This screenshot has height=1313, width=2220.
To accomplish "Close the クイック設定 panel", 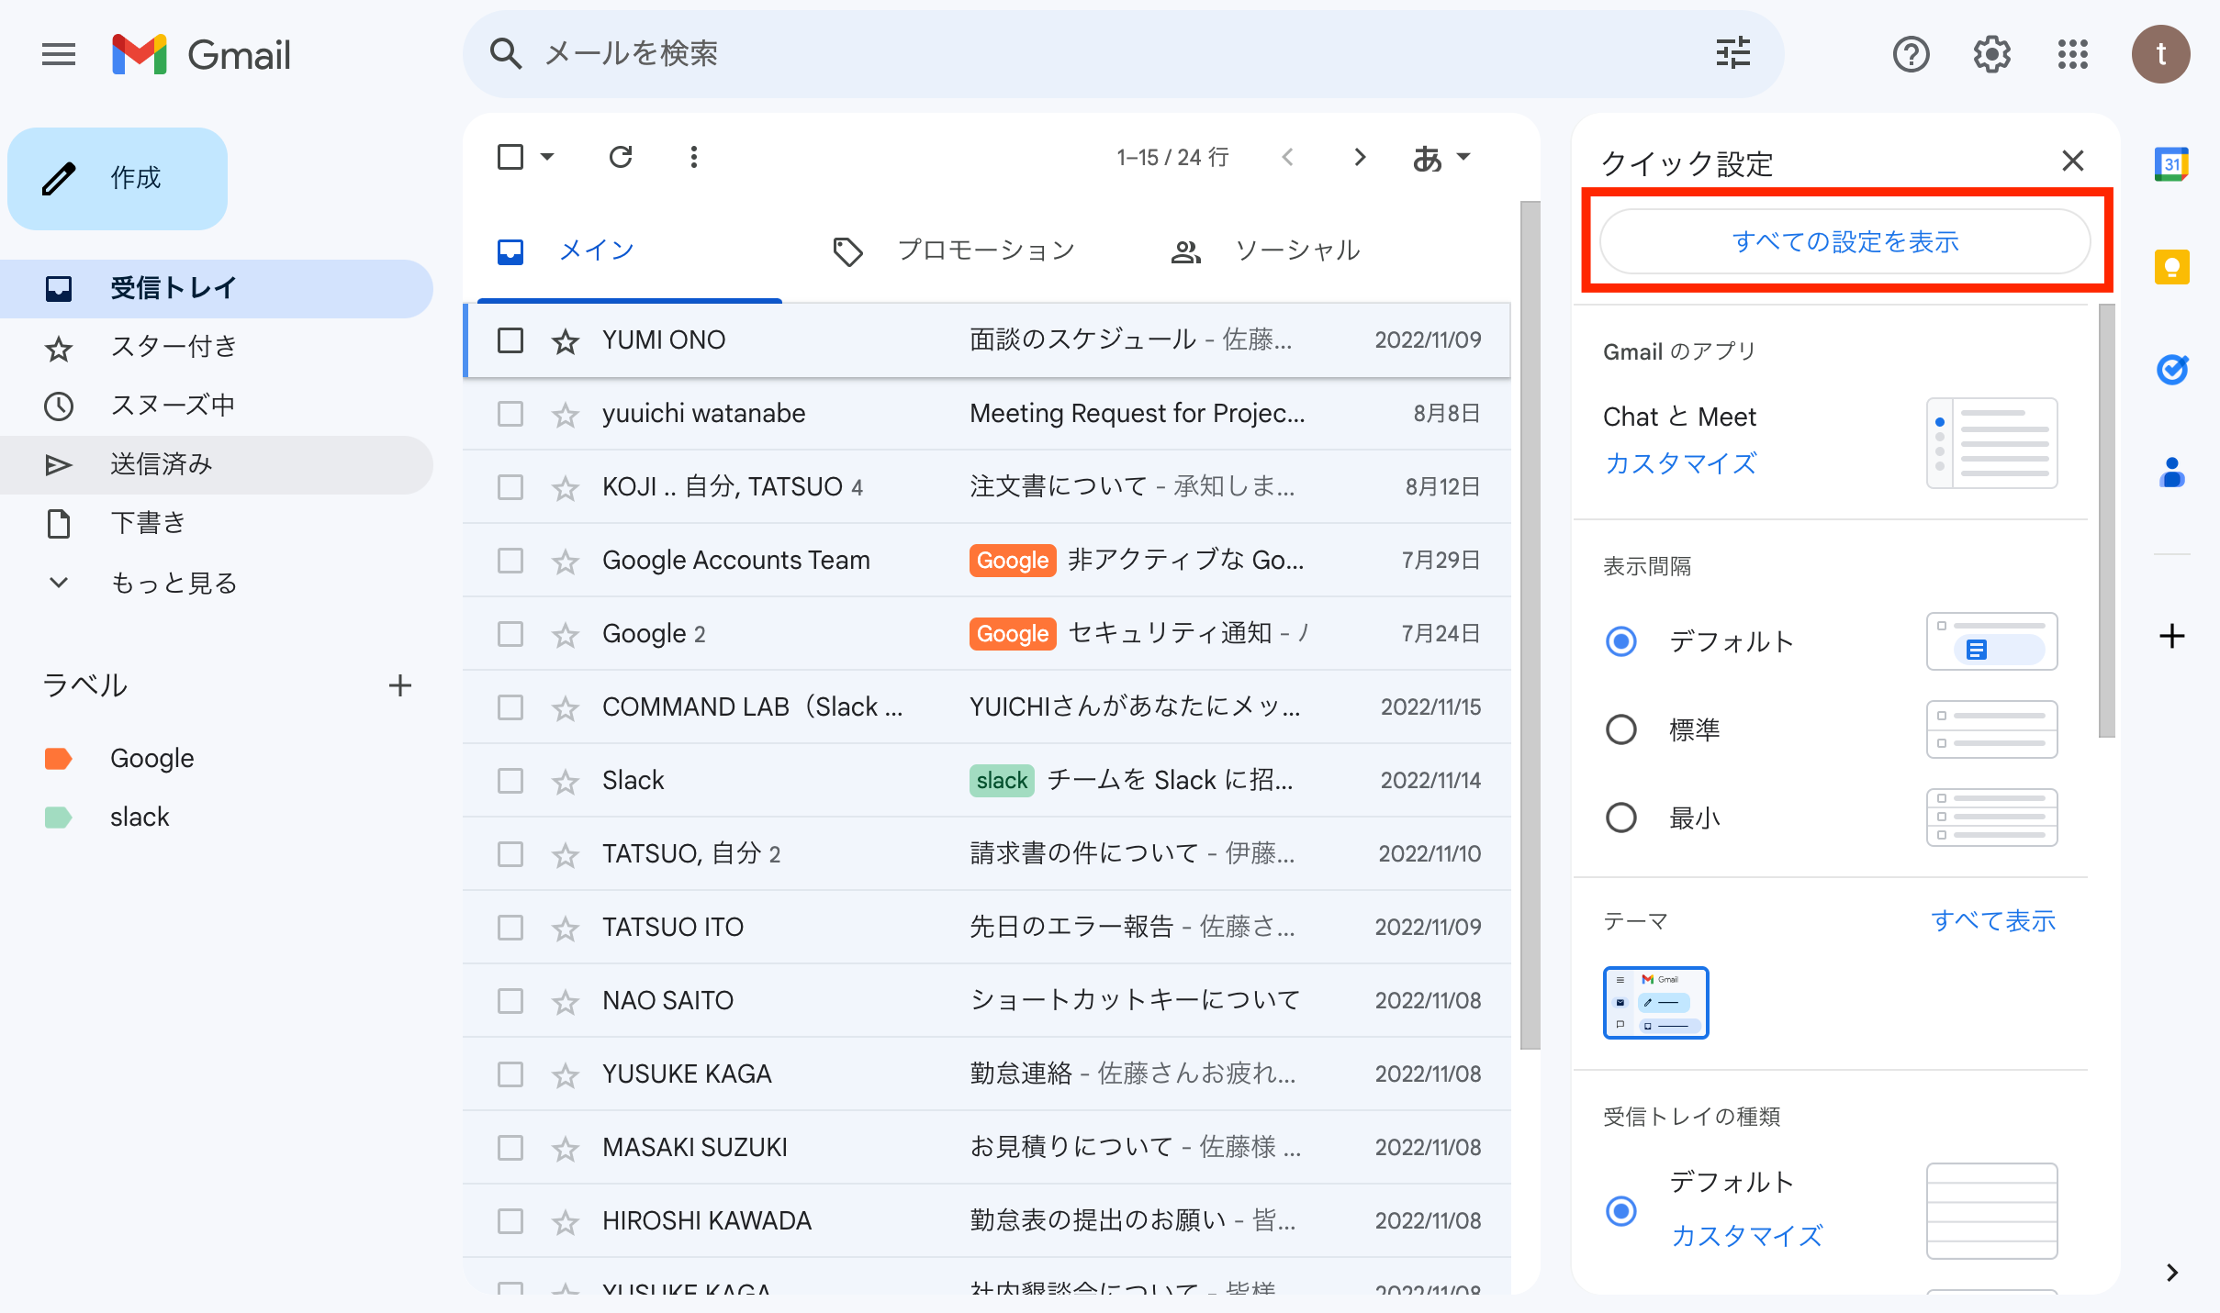I will (x=2072, y=161).
